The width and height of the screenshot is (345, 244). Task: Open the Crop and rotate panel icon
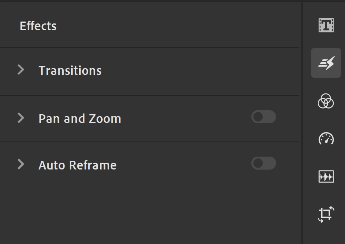pos(326,214)
